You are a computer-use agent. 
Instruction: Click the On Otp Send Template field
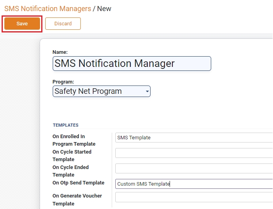click(194, 184)
